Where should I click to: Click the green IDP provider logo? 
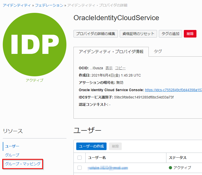[x=35, y=44]
